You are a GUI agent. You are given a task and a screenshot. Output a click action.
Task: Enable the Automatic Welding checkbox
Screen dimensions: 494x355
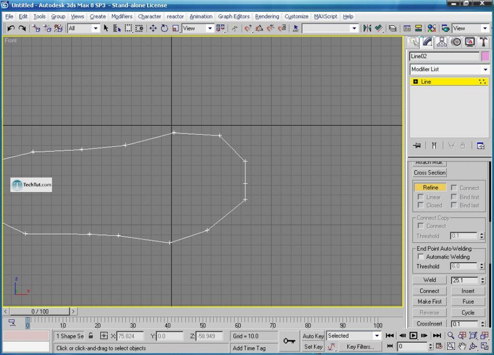421,257
